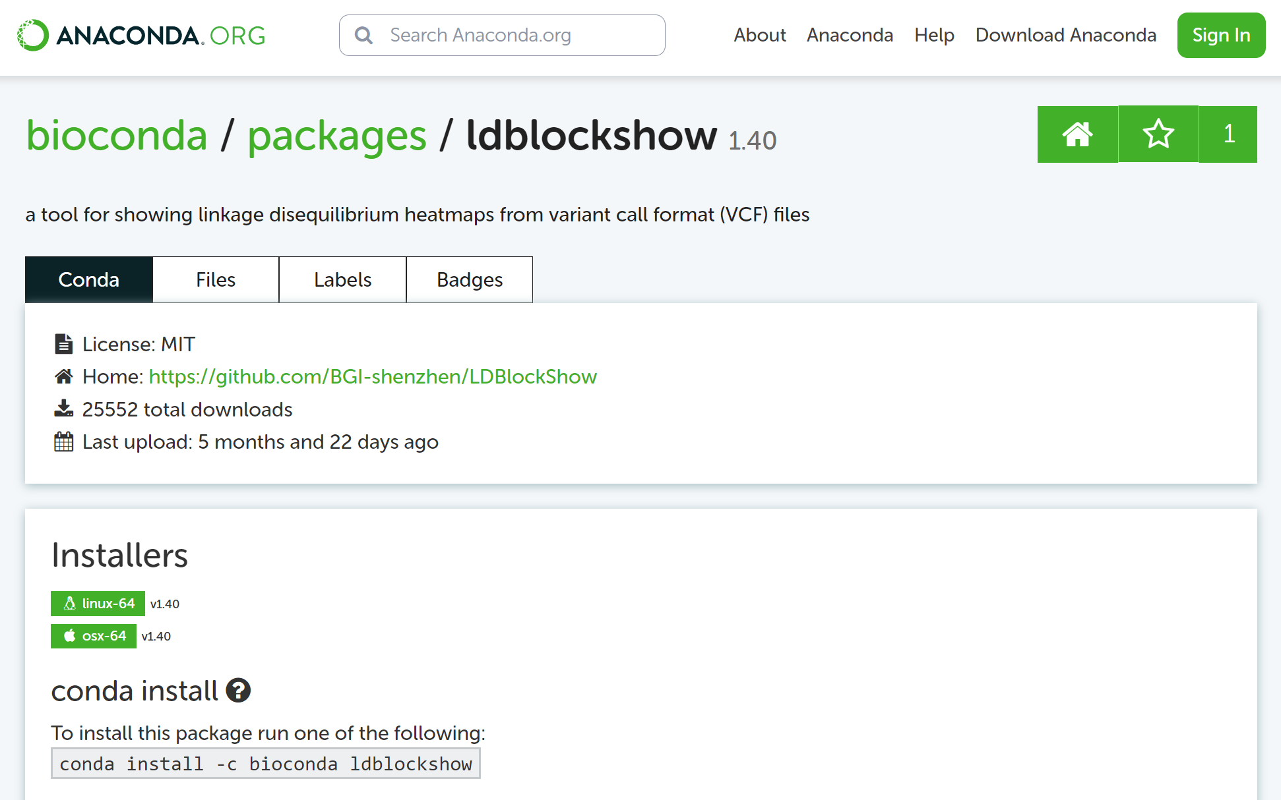Click the conda install help icon
The image size is (1281, 800).
click(x=238, y=691)
